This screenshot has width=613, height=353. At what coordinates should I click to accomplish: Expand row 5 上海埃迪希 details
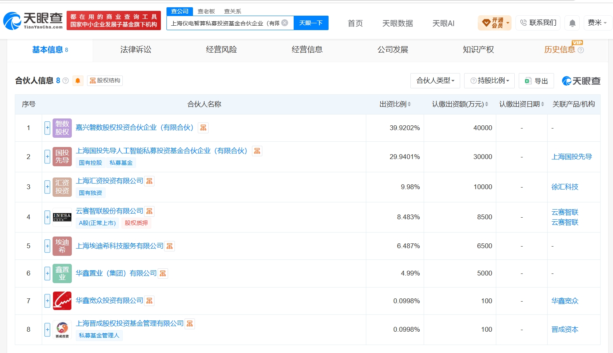tap(47, 246)
